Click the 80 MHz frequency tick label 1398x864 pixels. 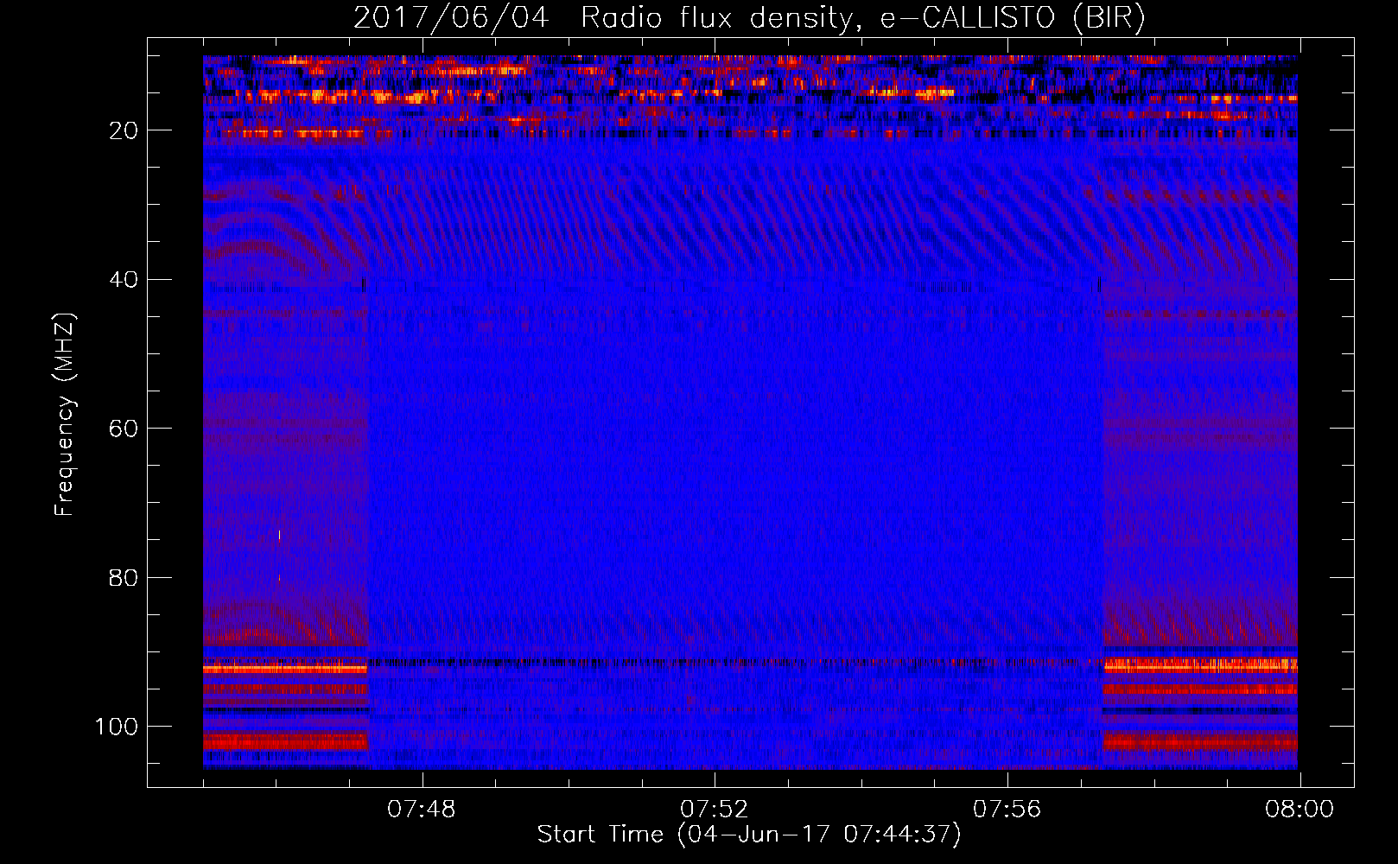(x=124, y=578)
